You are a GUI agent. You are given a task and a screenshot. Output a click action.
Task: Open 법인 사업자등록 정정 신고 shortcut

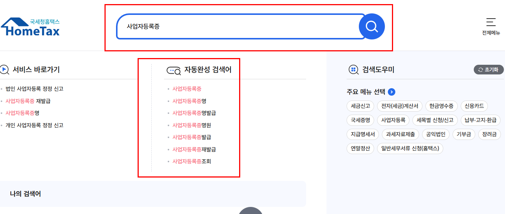(x=35, y=89)
